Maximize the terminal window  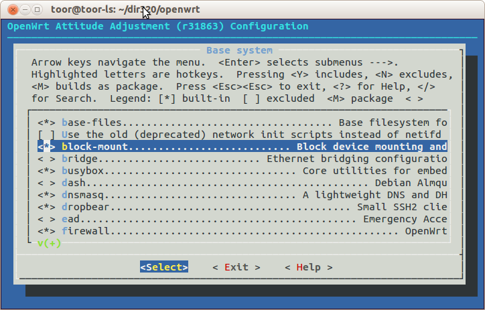(37, 10)
